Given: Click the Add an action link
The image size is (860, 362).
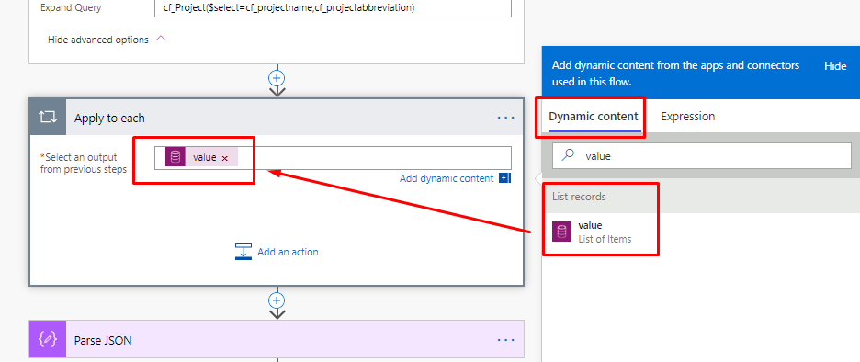Looking at the screenshot, I should (x=288, y=252).
